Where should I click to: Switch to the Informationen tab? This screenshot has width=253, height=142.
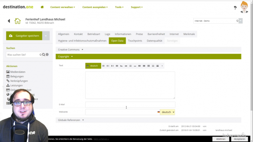(123, 34)
